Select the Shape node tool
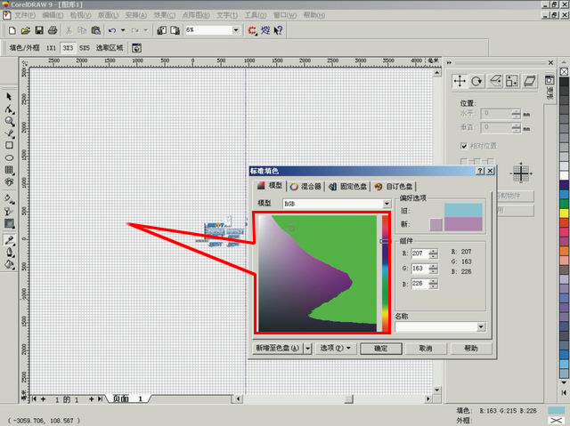Image resolution: width=570 pixels, height=426 pixels. (x=9, y=109)
